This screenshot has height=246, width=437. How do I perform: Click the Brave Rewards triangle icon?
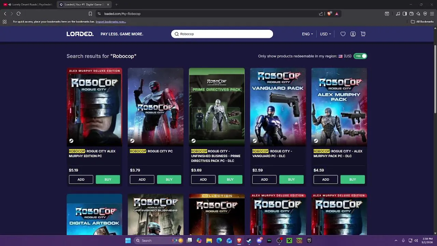pyautogui.click(x=337, y=14)
